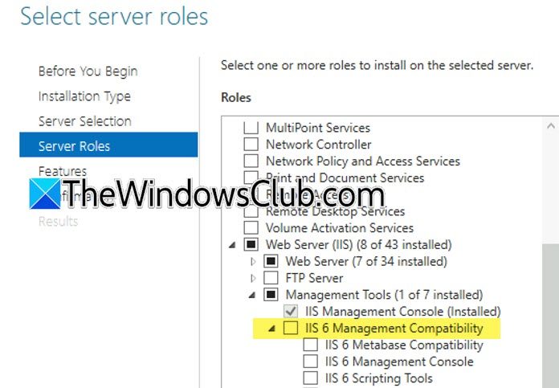Check the IIS 6 Management Compatibility checkbox
The width and height of the screenshot is (559, 388).
[291, 328]
